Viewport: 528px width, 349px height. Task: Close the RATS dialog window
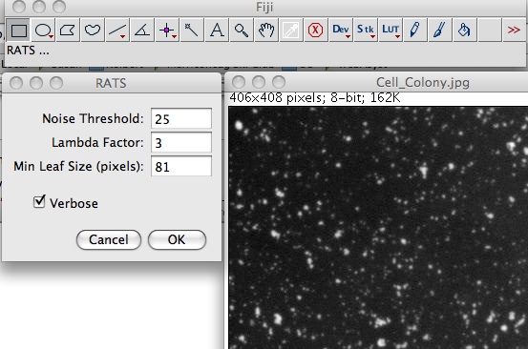tap(16, 83)
